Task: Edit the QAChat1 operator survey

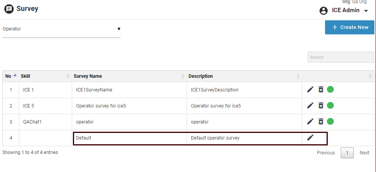Action: [x=310, y=122]
